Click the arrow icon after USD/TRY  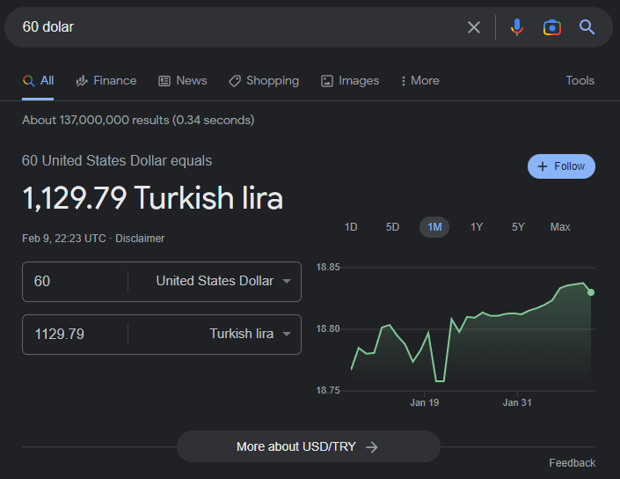372,447
